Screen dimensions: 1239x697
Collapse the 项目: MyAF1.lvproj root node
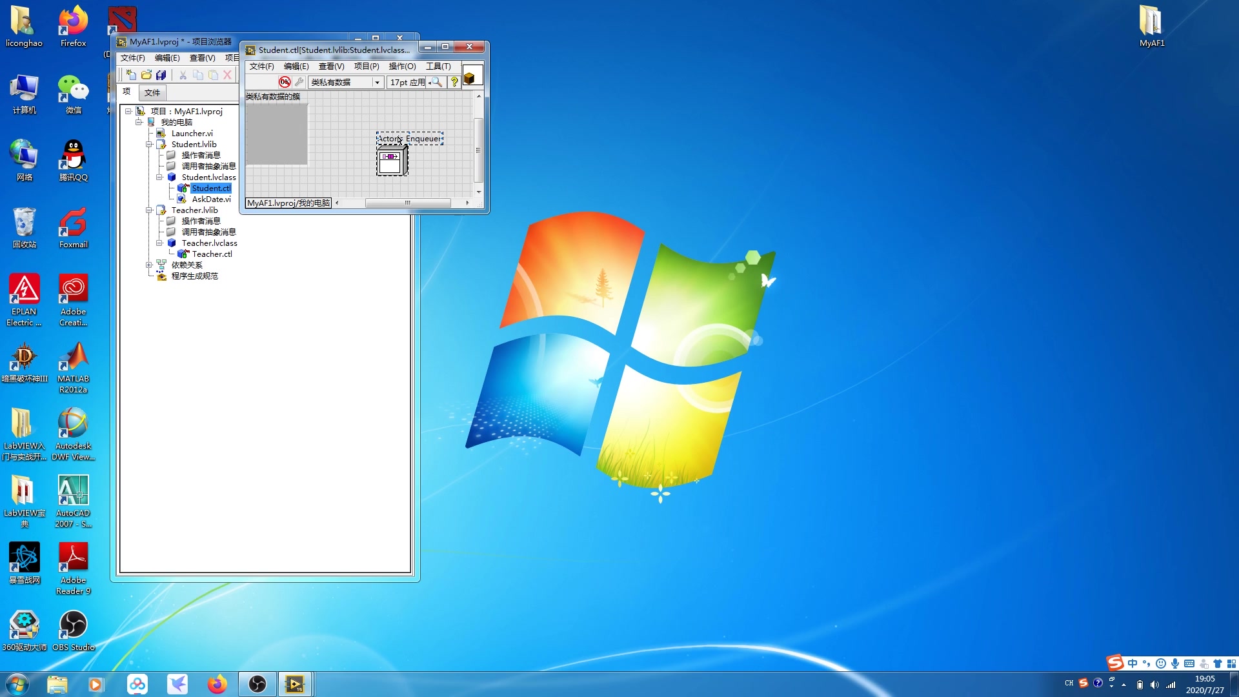tap(128, 111)
